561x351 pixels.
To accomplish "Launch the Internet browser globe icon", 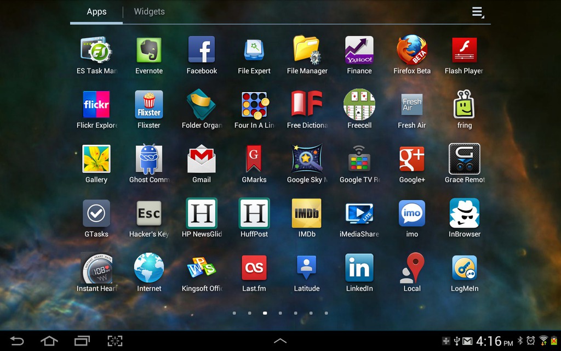I will coord(149,268).
